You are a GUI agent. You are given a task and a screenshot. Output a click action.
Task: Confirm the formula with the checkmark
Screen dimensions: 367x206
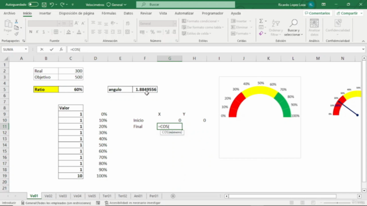click(x=52, y=49)
